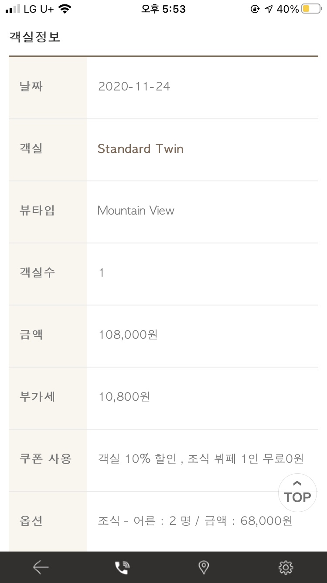Viewport: 327px width, 583px height.
Task: Tap the 쿠폰 사용 row label
Action: pyautogui.click(x=45, y=459)
